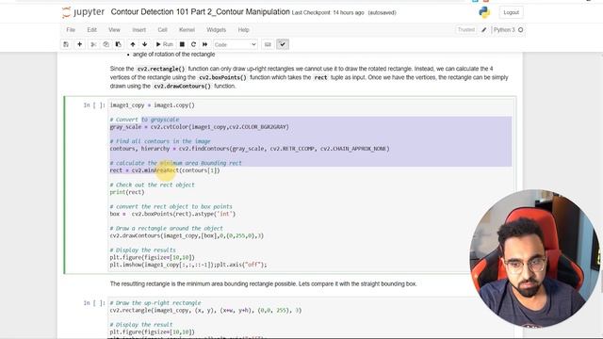Click the 'In [ ]:' prompt of the minAreaRect cell
Viewport: 603px width, 339px height.
tap(94, 105)
